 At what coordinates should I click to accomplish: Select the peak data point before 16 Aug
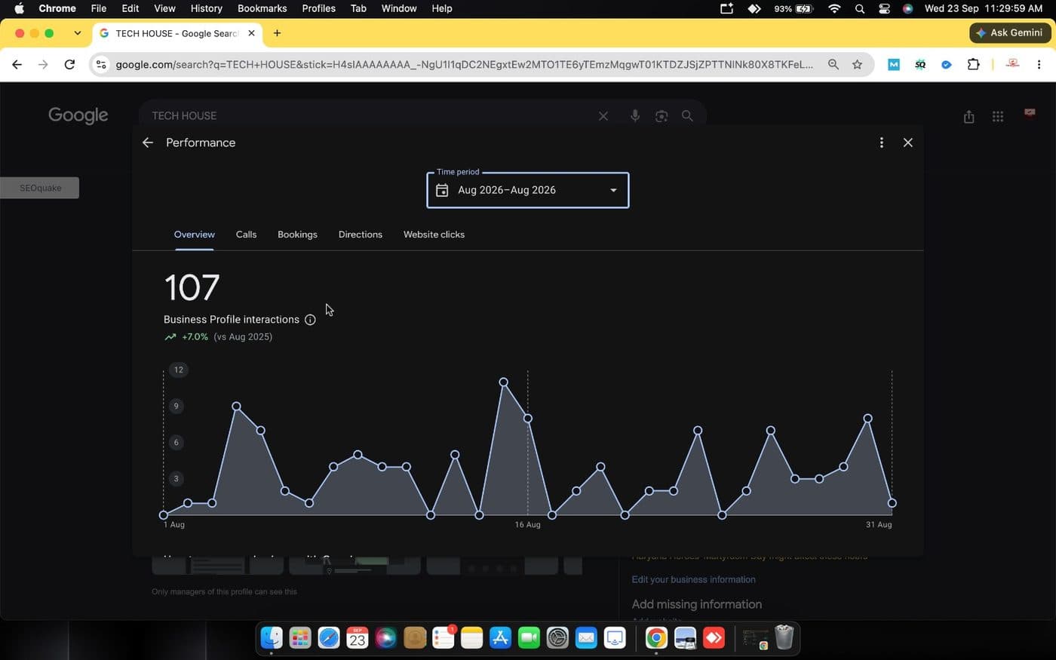click(x=503, y=382)
